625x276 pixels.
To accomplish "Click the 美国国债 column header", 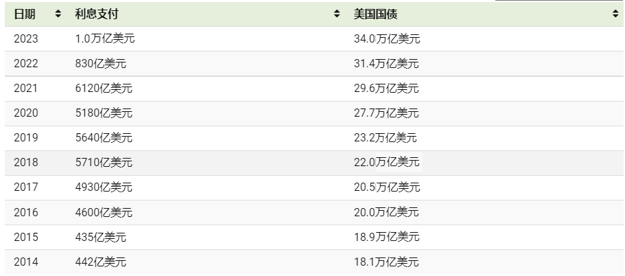I will pyautogui.click(x=375, y=14).
